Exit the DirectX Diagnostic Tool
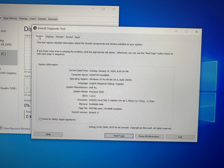 (180, 137)
